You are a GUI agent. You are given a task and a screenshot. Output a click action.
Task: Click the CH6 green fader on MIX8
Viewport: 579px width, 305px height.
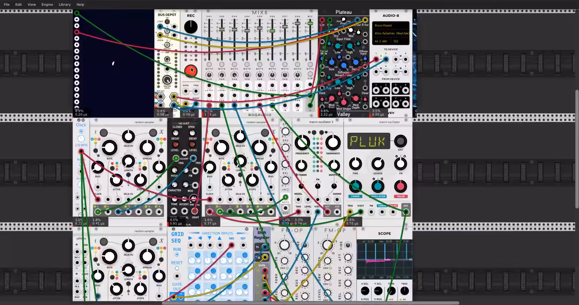point(272,30)
